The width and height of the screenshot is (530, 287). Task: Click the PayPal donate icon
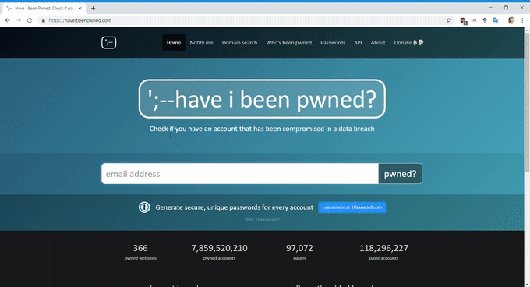(420, 43)
